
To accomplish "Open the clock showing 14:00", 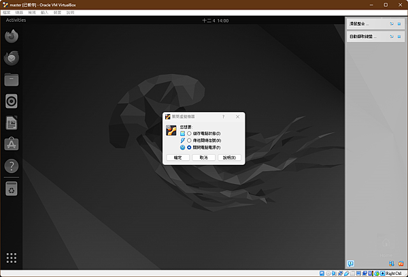I will [x=215, y=20].
